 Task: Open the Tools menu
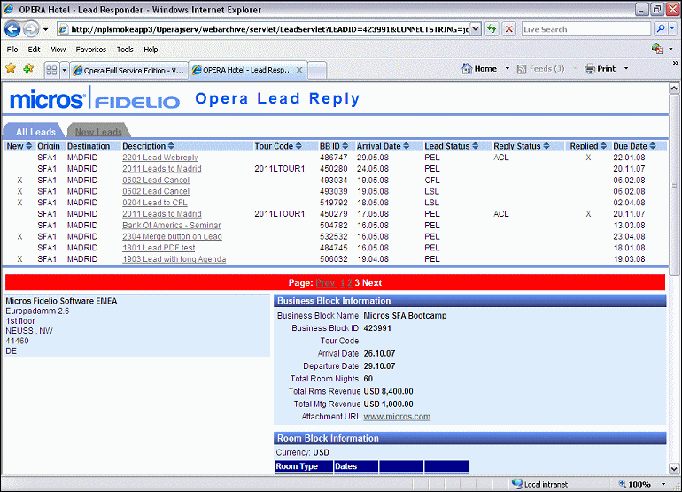tap(125, 50)
